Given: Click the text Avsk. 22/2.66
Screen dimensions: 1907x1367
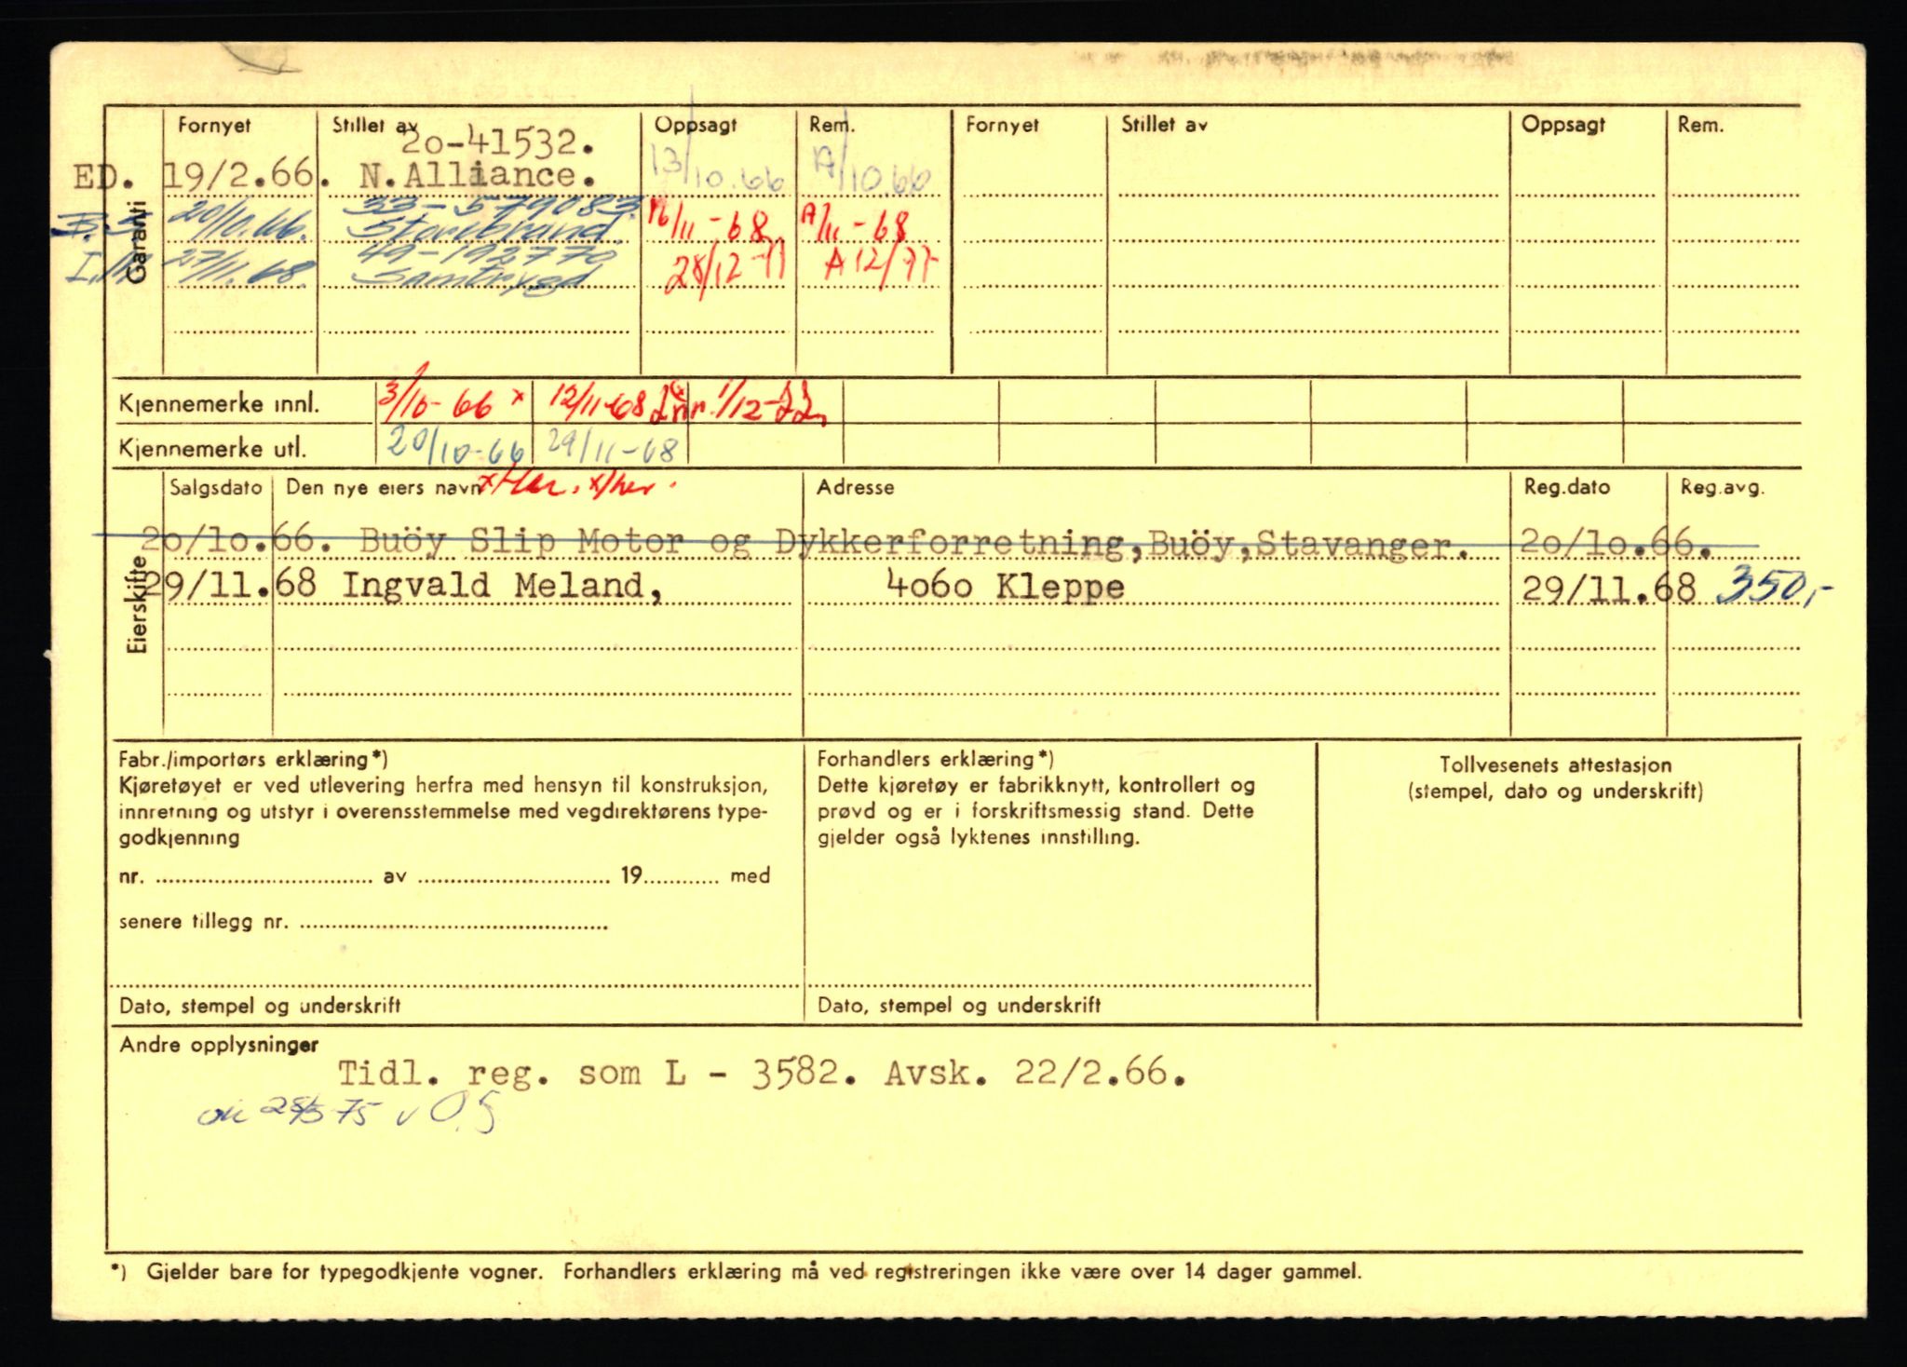Looking at the screenshot, I should coord(1035,1074).
